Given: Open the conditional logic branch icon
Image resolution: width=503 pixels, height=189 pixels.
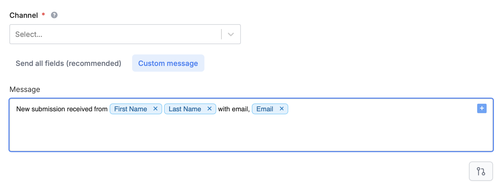Looking at the screenshot, I should point(481,171).
